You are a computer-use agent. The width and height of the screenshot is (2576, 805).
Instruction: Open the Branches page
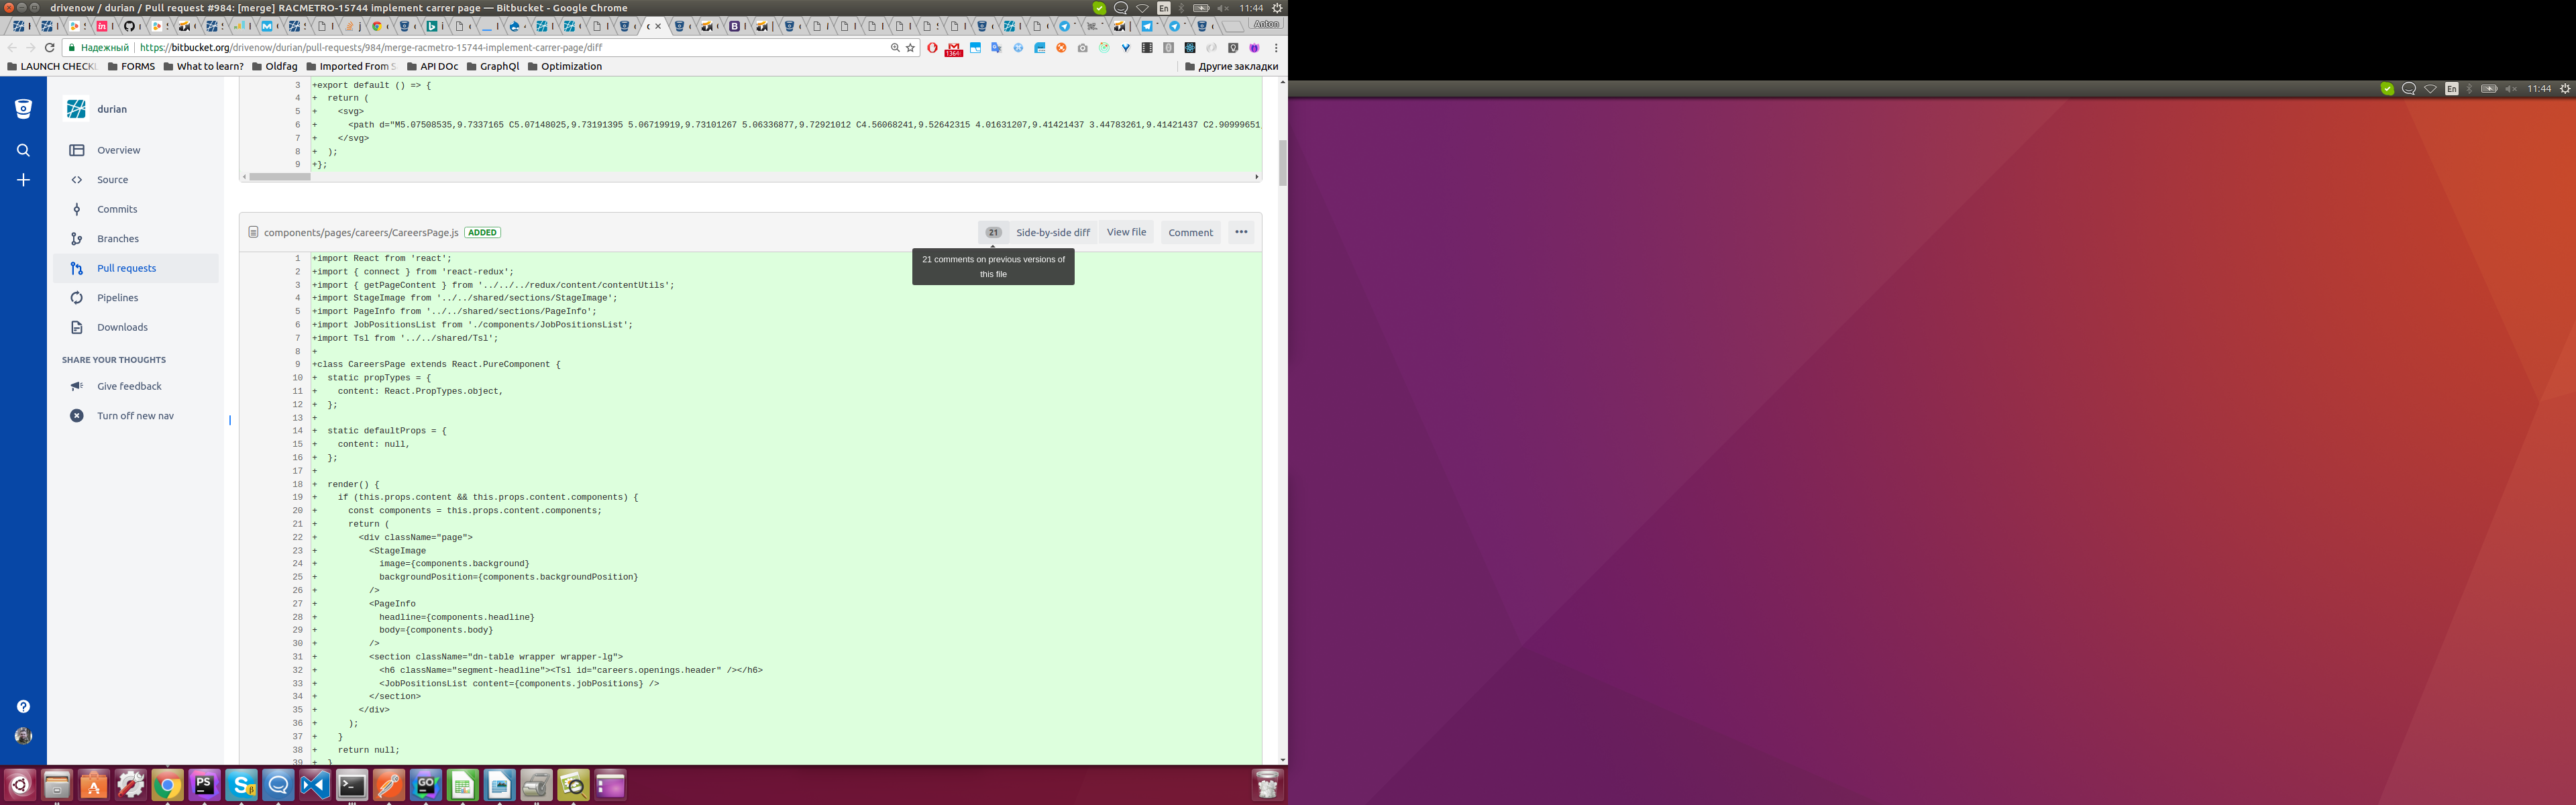click(x=118, y=239)
